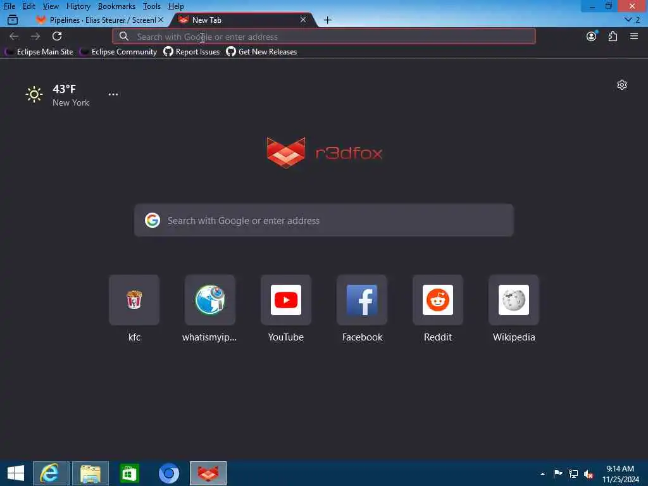Open File Explorer from taskbar

coord(90,473)
